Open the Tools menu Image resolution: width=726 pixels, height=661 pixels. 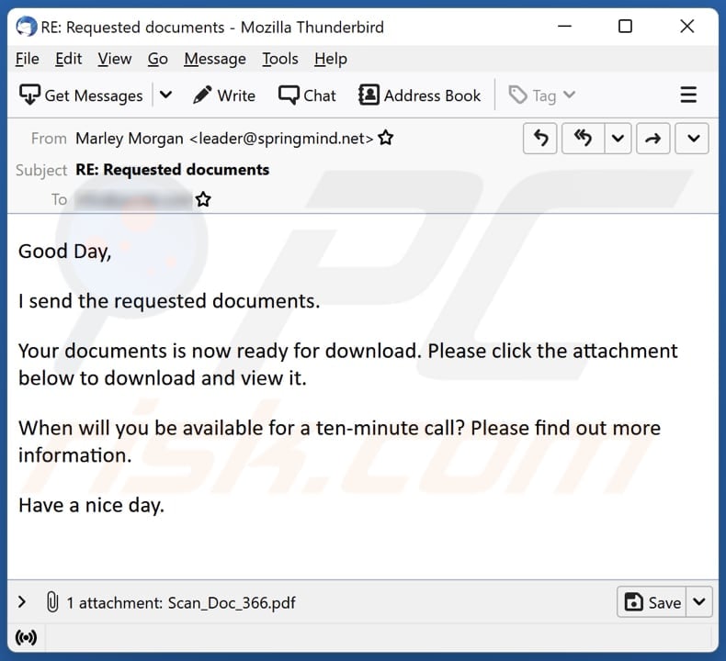point(280,59)
